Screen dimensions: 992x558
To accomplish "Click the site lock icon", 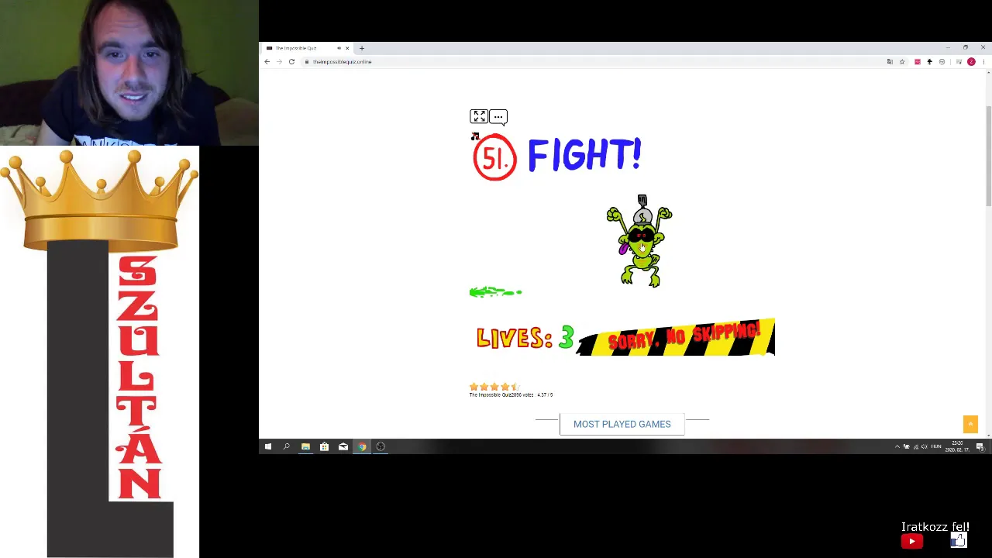I will (x=308, y=62).
